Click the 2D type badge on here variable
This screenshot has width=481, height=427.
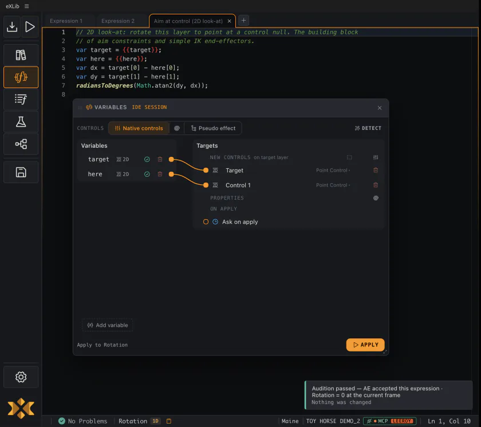123,174
